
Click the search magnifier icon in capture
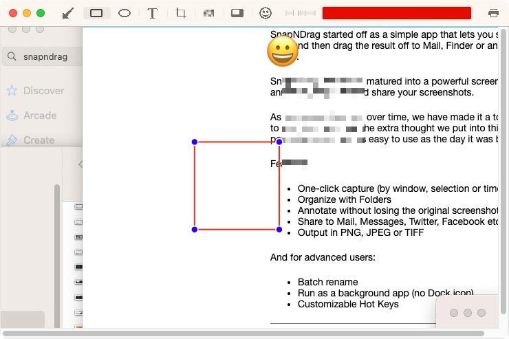pyautogui.click(x=12, y=56)
